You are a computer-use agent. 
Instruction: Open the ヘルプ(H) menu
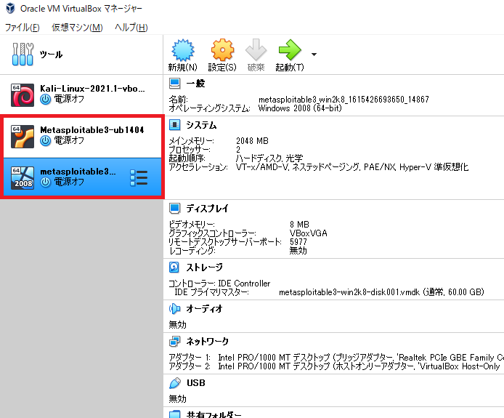point(131,28)
